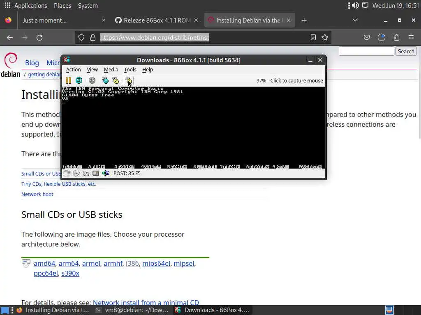
Task: Open the Firefox account icon
Action: (x=382, y=37)
